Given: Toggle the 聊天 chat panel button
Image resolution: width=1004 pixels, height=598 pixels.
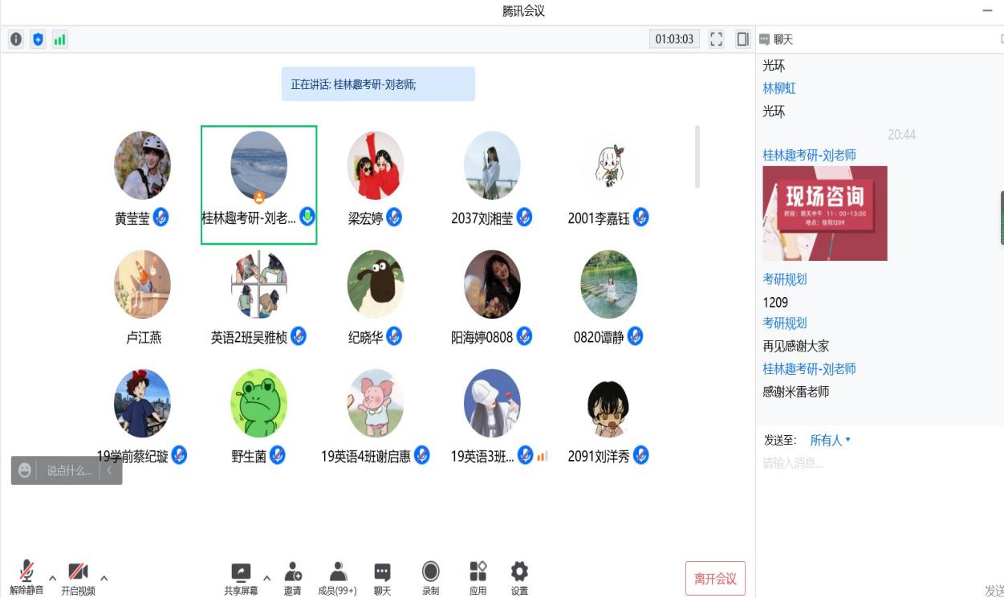Looking at the screenshot, I should coord(382,578).
